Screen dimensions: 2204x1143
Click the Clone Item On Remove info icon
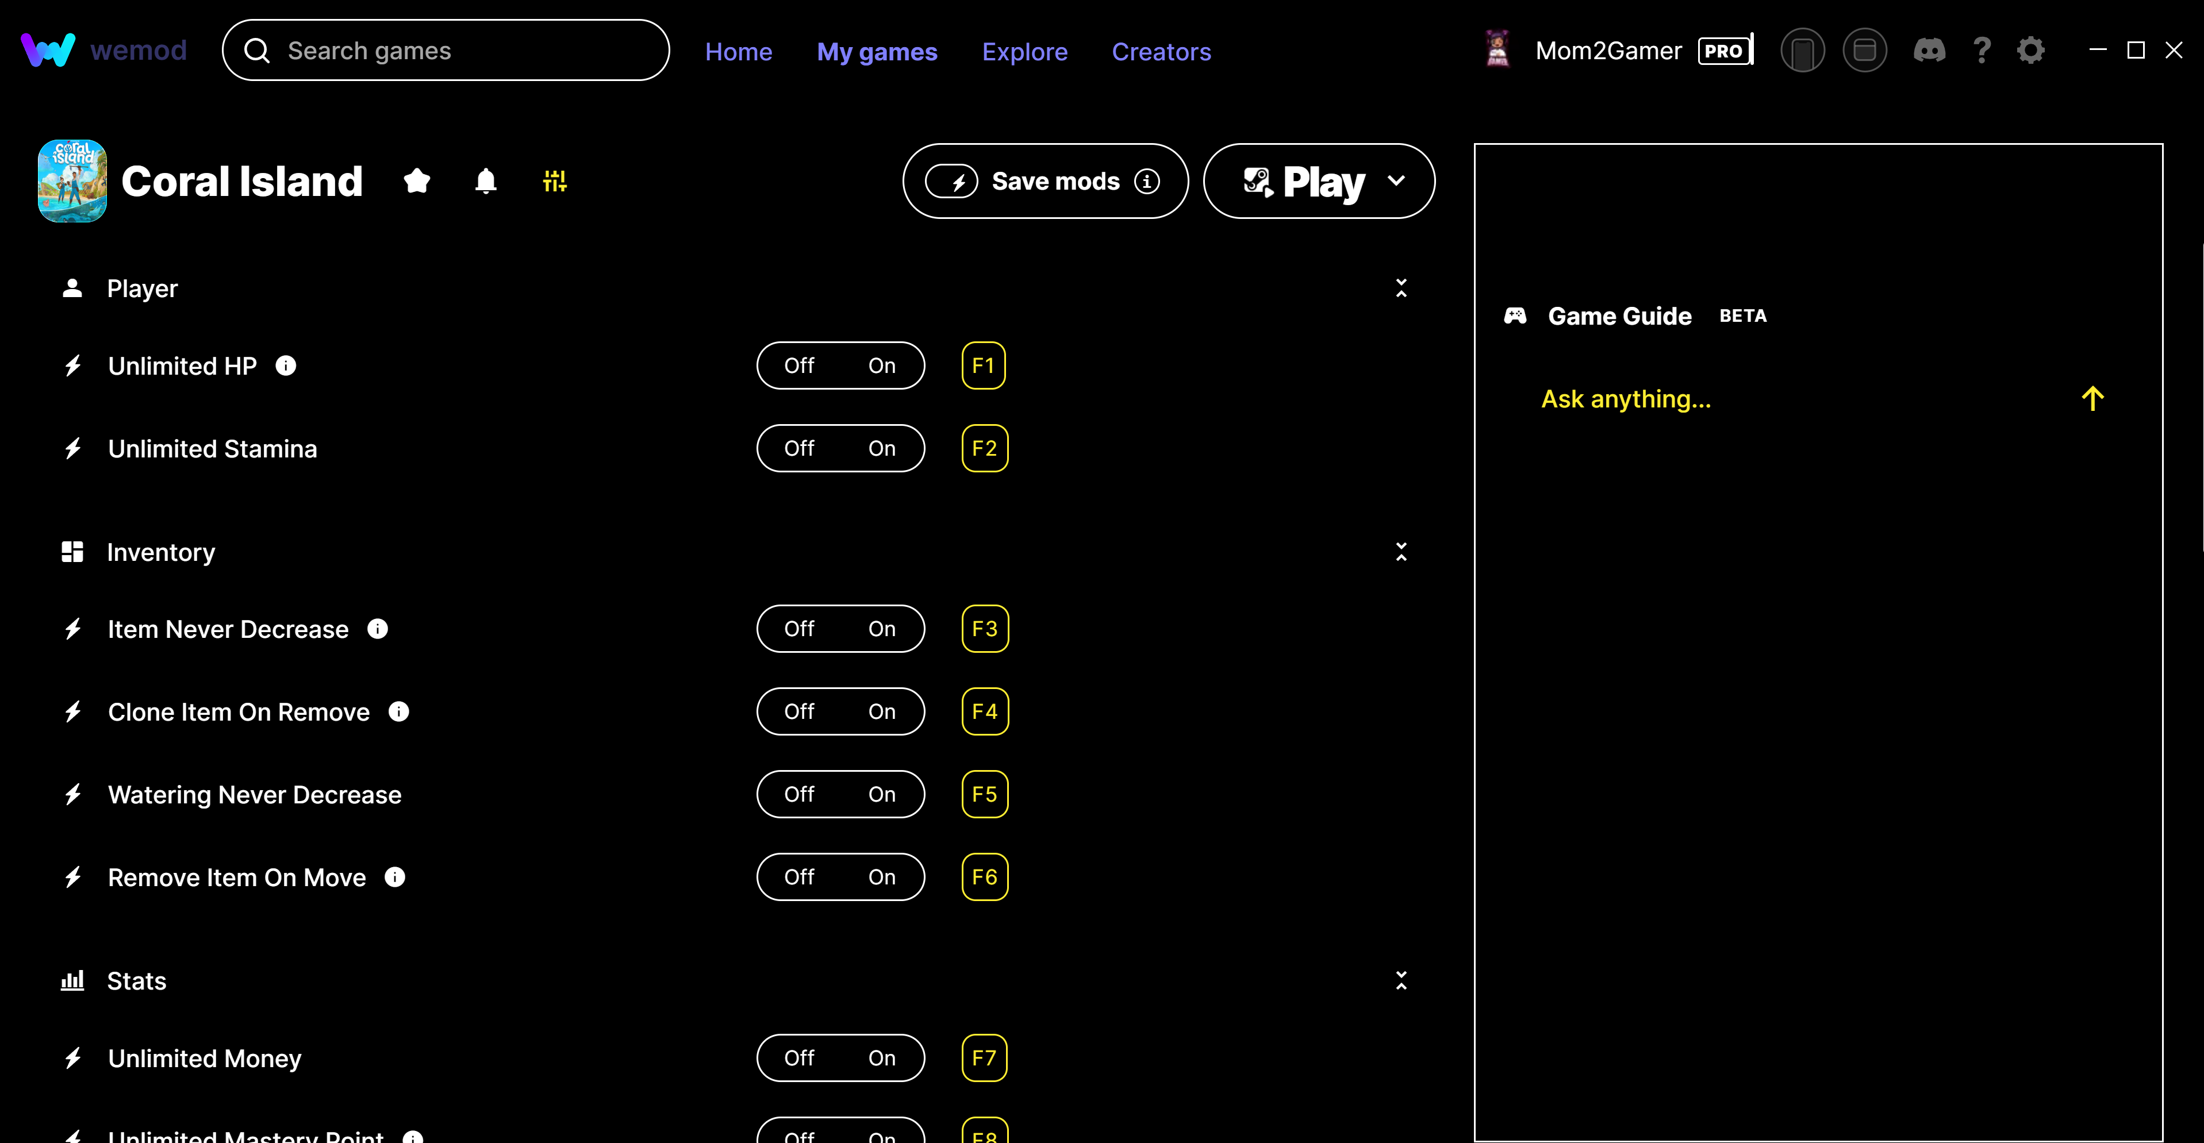[399, 712]
